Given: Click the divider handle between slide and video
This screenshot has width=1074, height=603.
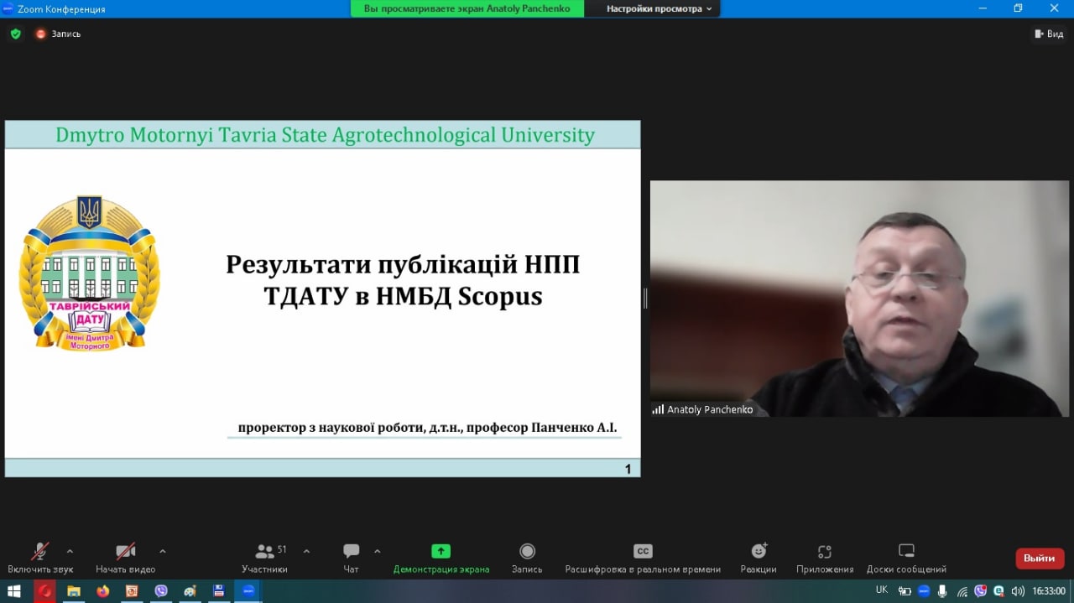Looking at the screenshot, I should 645,299.
